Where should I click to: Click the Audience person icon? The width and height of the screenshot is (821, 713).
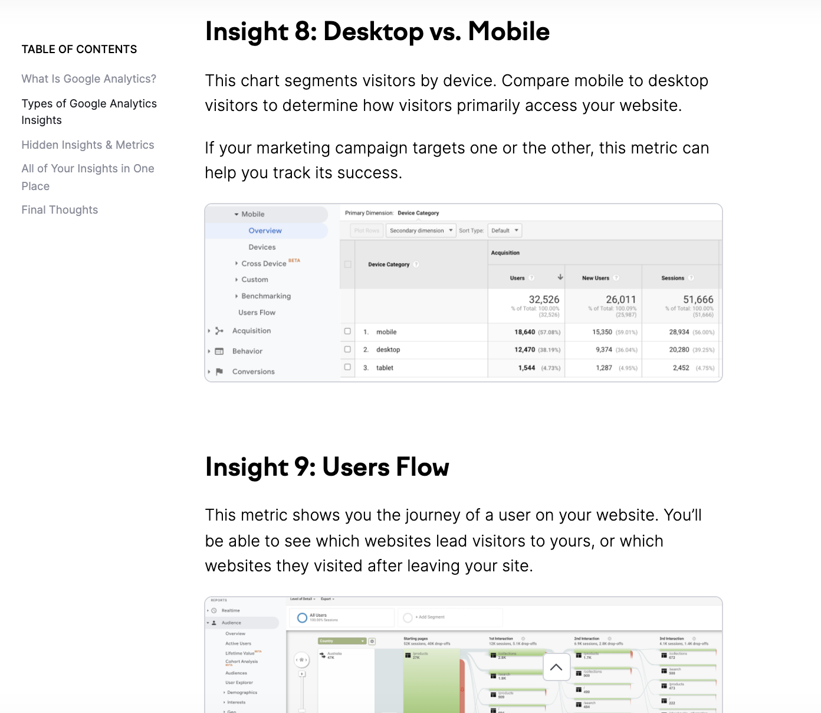214,623
